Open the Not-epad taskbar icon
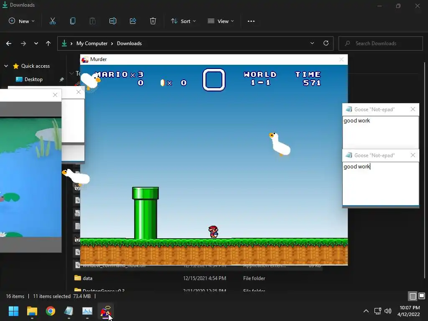428x321 pixels. pos(69,311)
